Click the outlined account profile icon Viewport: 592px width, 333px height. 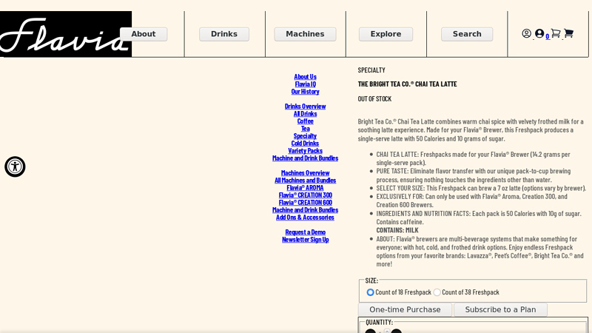(x=526, y=33)
